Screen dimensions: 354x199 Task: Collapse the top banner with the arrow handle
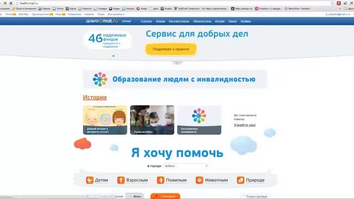pos(177,62)
